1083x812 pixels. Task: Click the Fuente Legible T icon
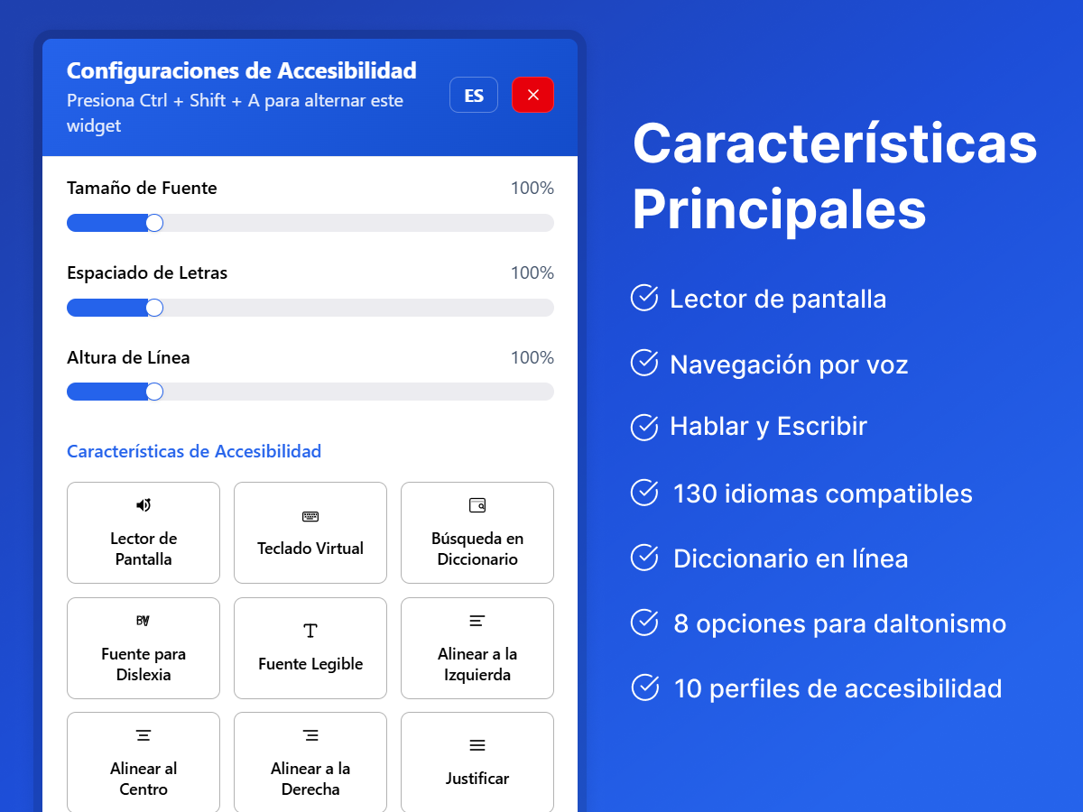click(x=310, y=631)
